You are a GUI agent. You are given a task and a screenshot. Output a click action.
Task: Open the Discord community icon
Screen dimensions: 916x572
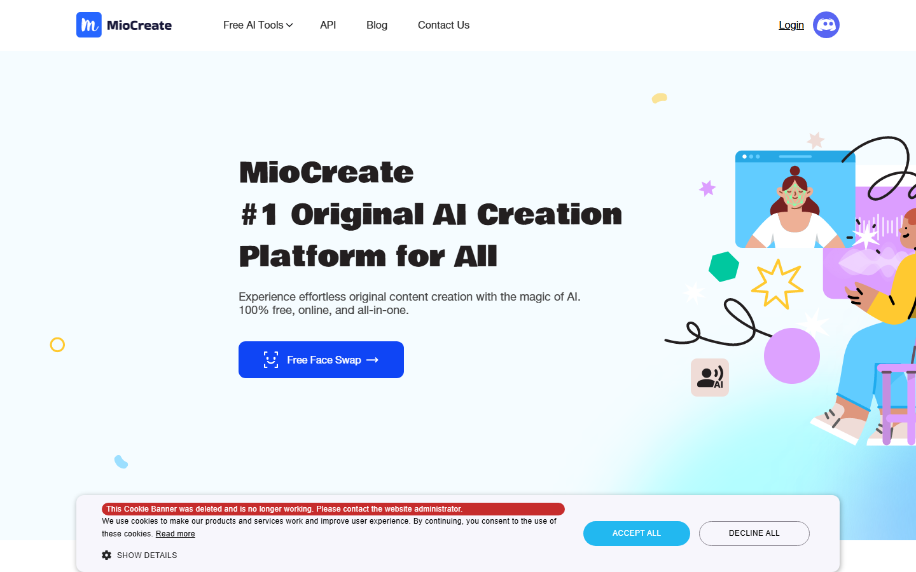[x=826, y=25]
